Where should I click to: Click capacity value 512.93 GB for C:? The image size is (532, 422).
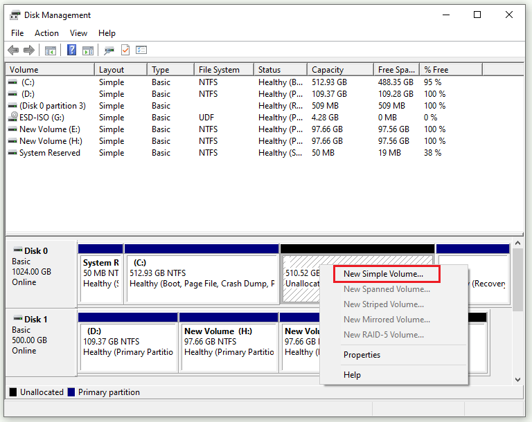click(329, 82)
